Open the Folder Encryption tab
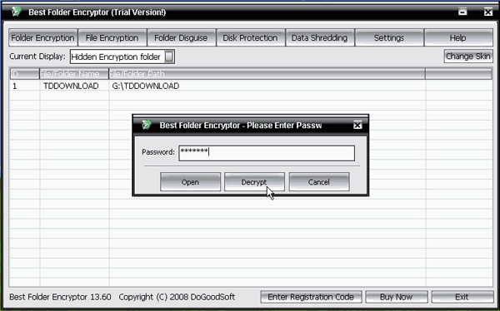The width and height of the screenshot is (500, 311). pos(43,38)
